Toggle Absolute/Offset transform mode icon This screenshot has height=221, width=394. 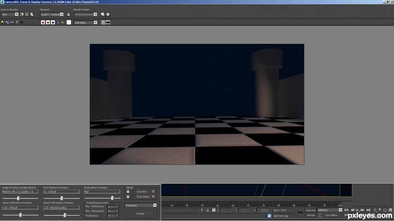214,210
